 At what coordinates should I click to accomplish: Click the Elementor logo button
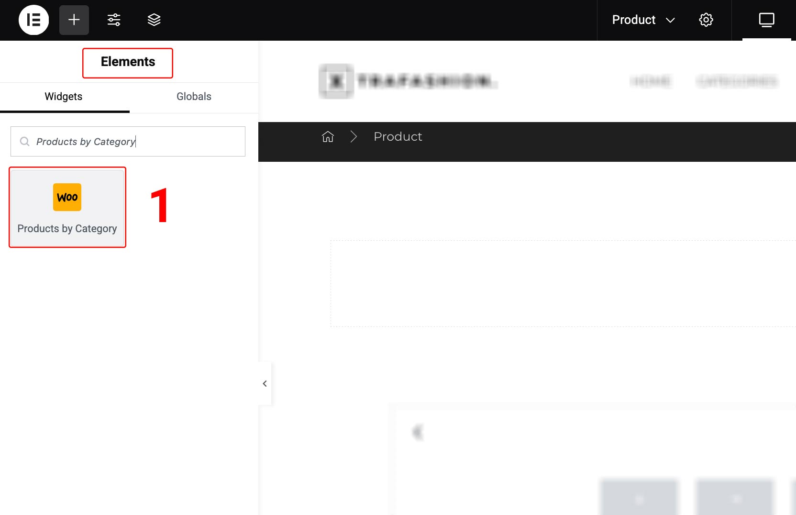33,20
